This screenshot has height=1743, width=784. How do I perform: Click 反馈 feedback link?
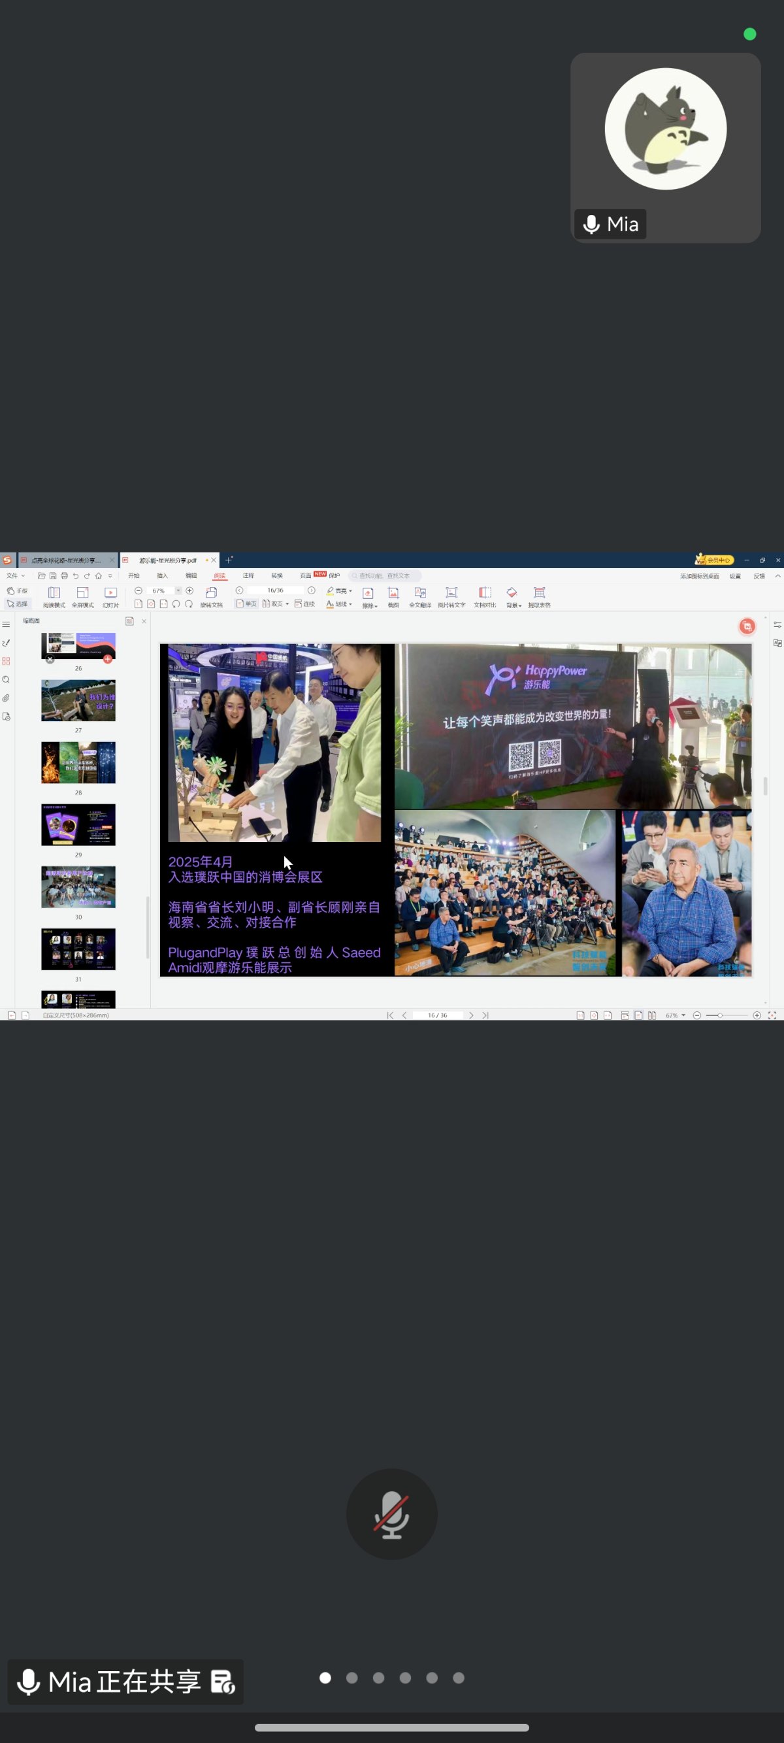760,577
